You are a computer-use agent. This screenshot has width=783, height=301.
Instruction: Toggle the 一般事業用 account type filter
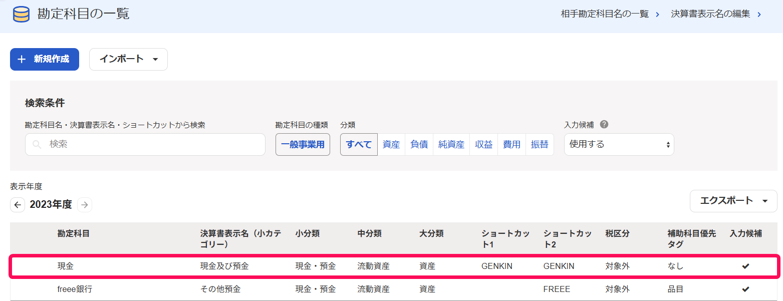tap(303, 145)
